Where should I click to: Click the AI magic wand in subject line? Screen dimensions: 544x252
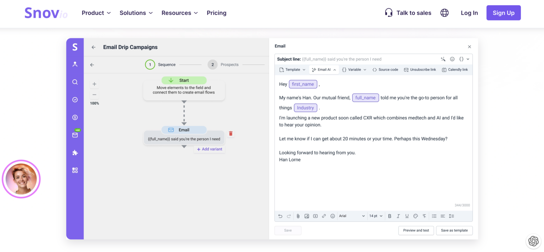pyautogui.click(x=443, y=59)
